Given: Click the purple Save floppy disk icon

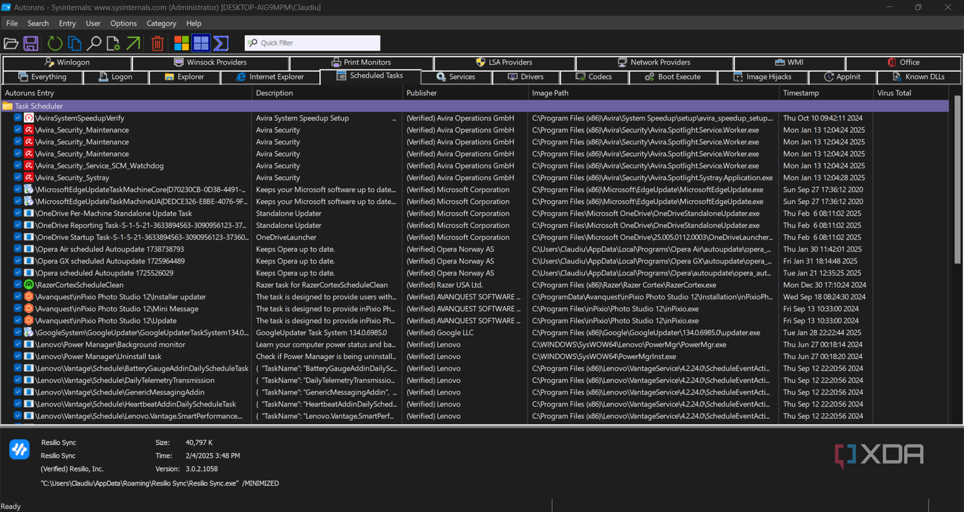Looking at the screenshot, I should point(30,44).
